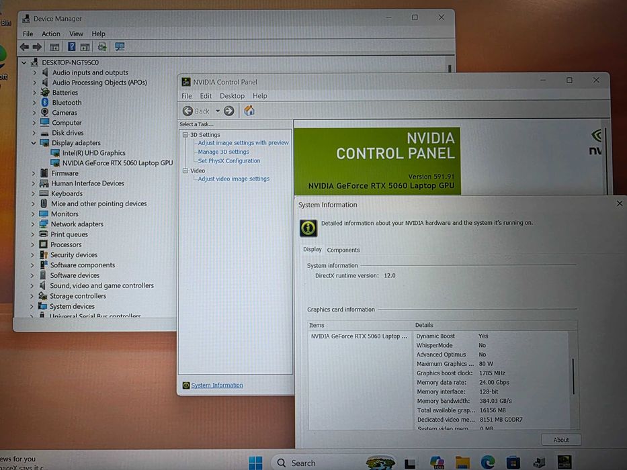Click the Cameras device icon
Image resolution: width=627 pixels, height=470 pixels.
[x=45, y=112]
